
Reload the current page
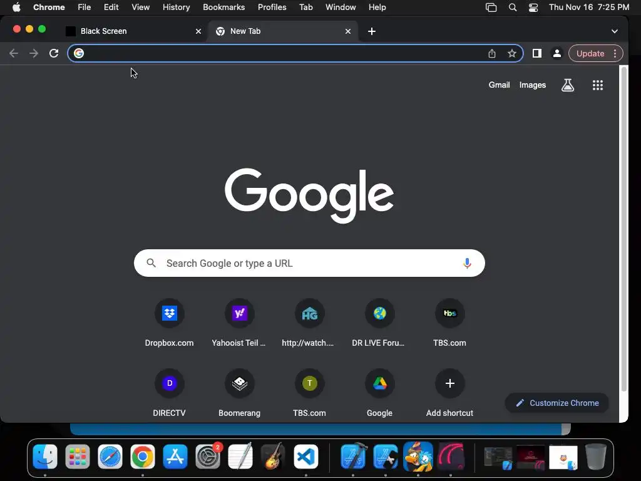coord(54,54)
